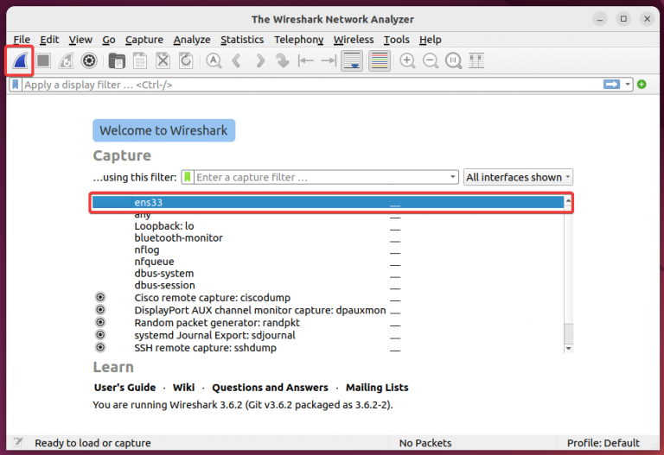The width and height of the screenshot is (664, 455).
Task: Click the zoom in icon
Action: coord(407,60)
